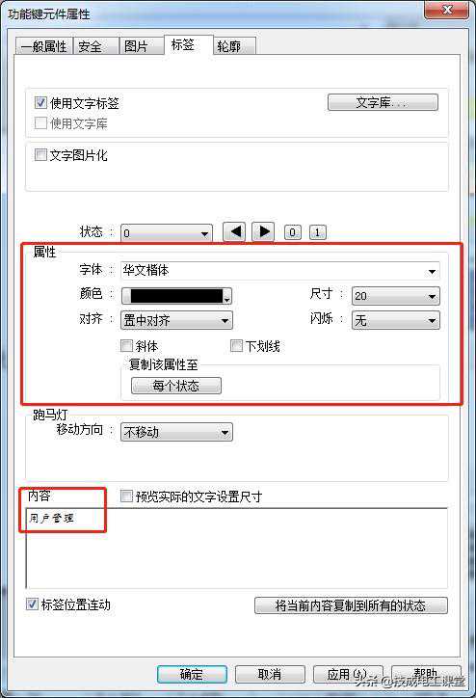
Task: Click 文字库 button
Action: 383,102
